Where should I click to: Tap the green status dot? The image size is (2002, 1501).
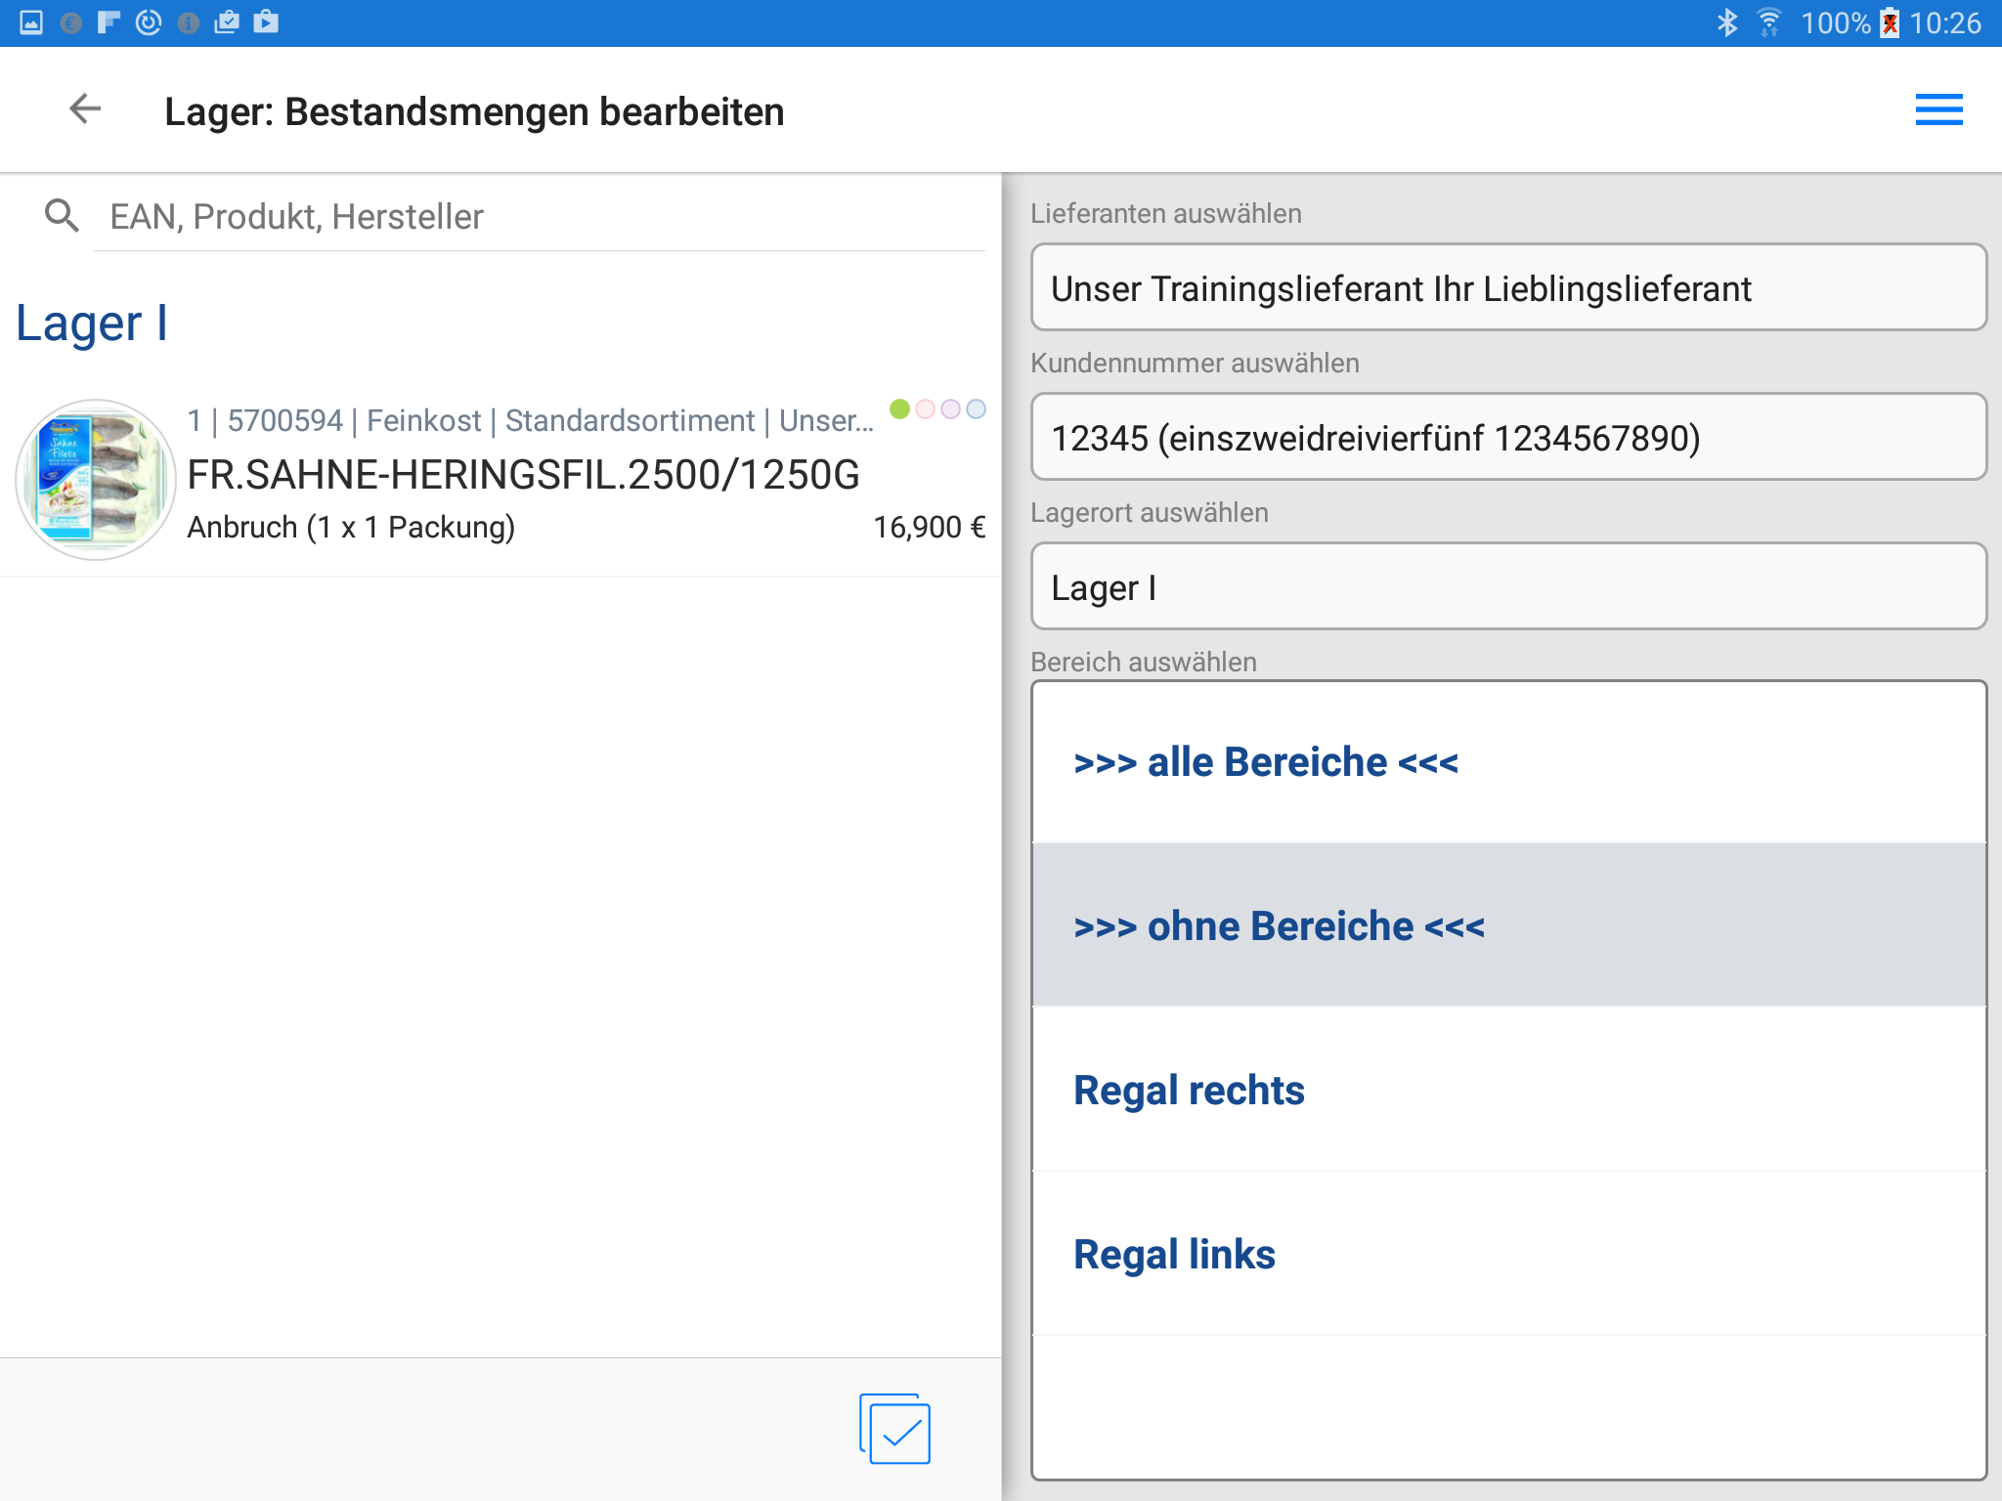coord(899,408)
